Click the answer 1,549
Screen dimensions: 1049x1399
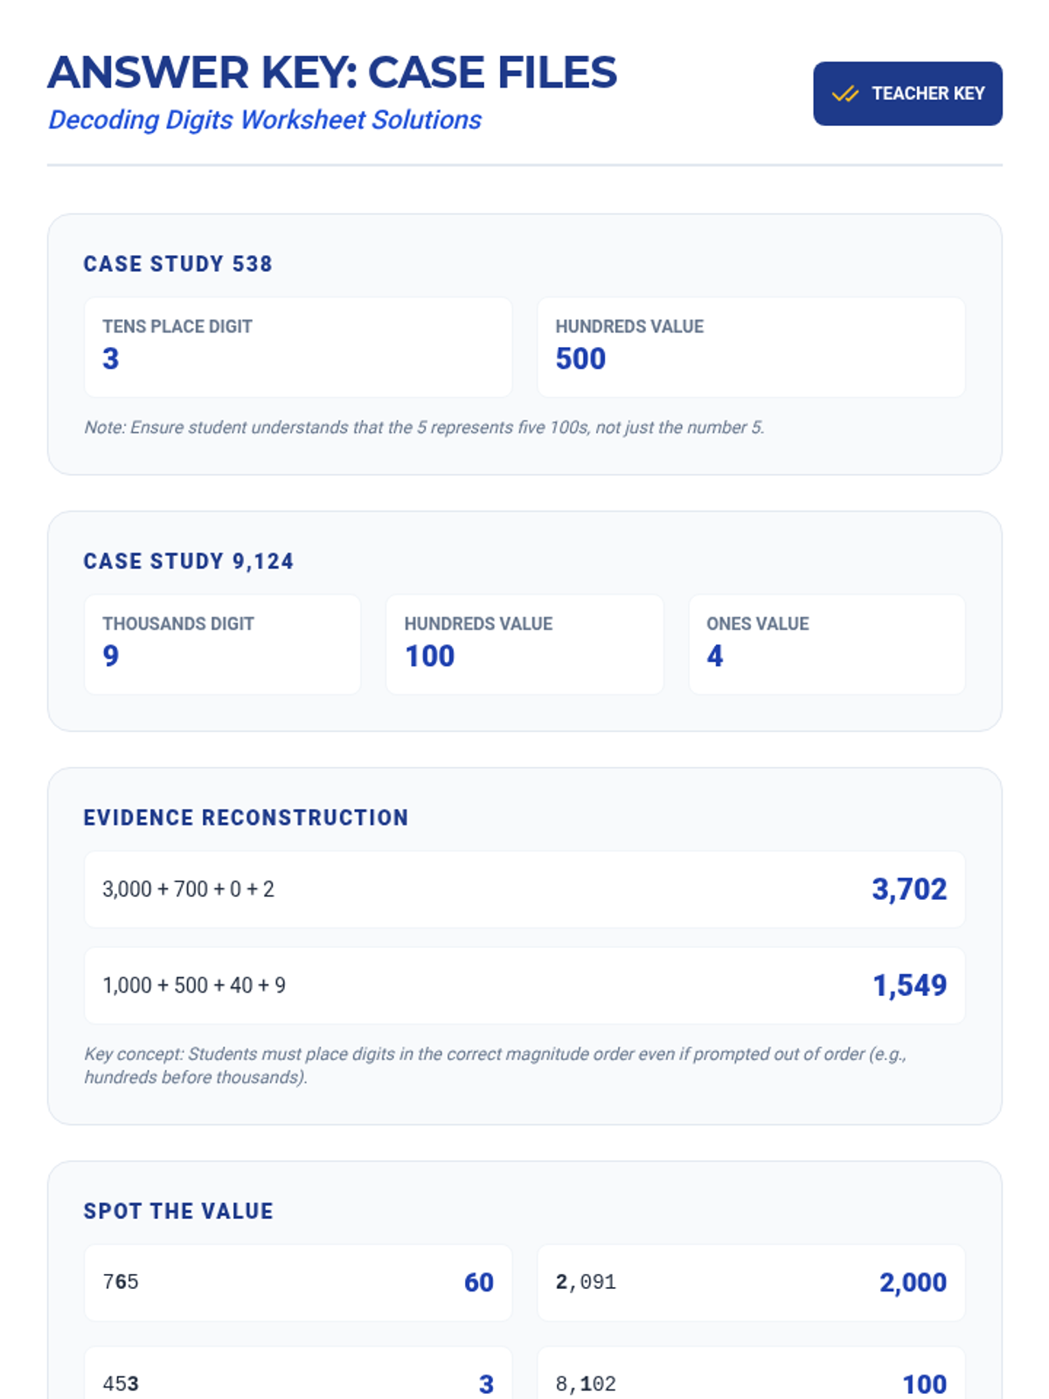coord(909,985)
